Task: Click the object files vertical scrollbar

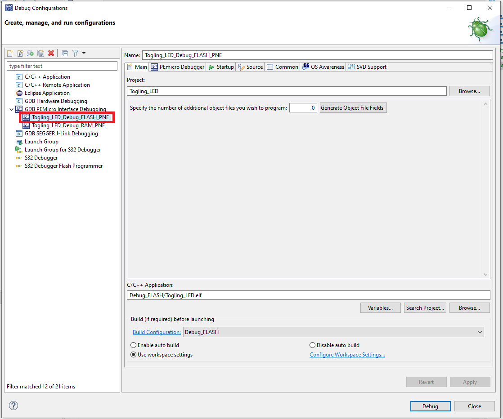Action: click(x=485, y=189)
